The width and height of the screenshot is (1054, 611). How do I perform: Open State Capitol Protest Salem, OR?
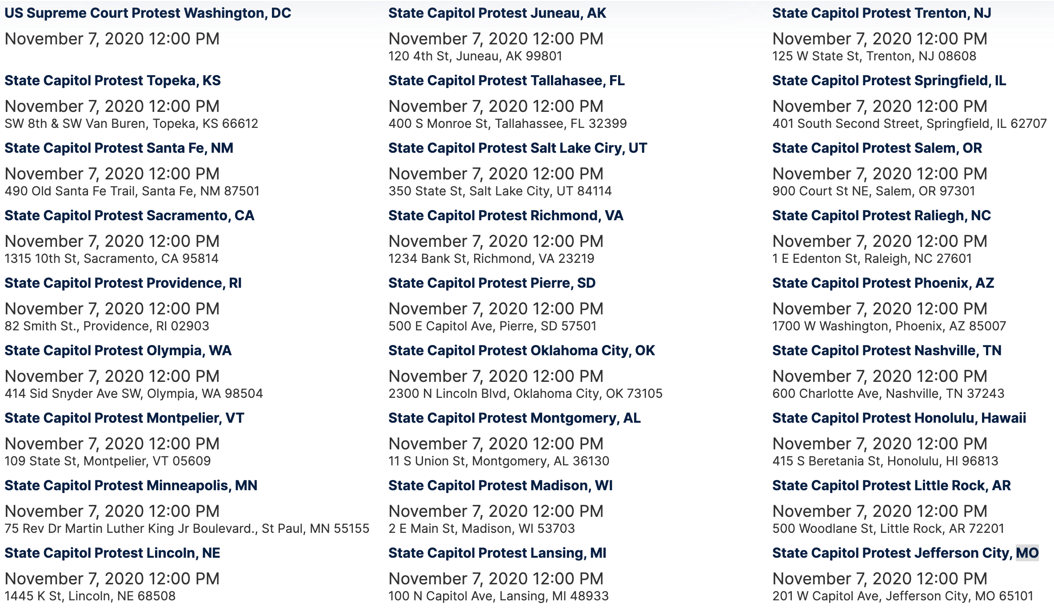coord(877,148)
